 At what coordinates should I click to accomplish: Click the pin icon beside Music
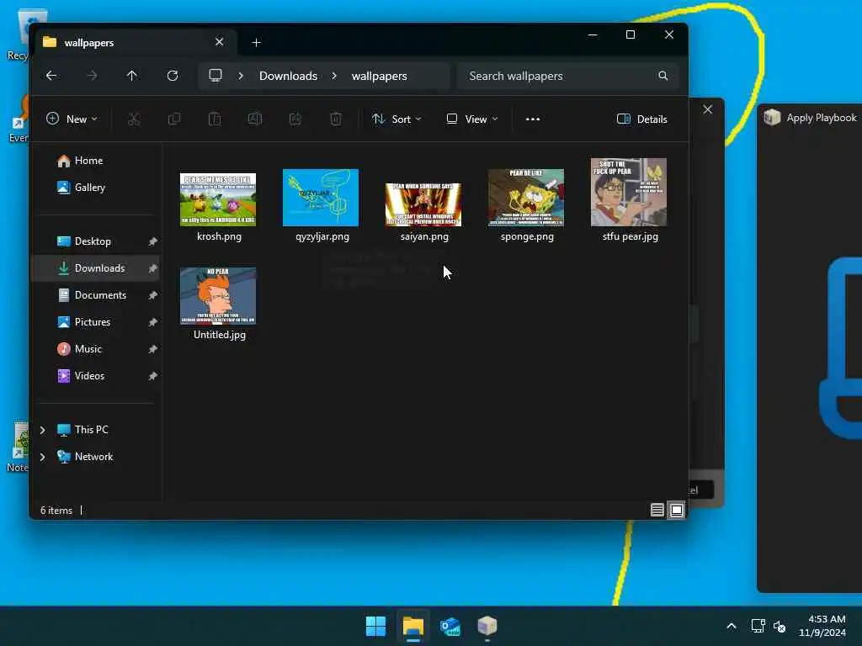(x=153, y=349)
